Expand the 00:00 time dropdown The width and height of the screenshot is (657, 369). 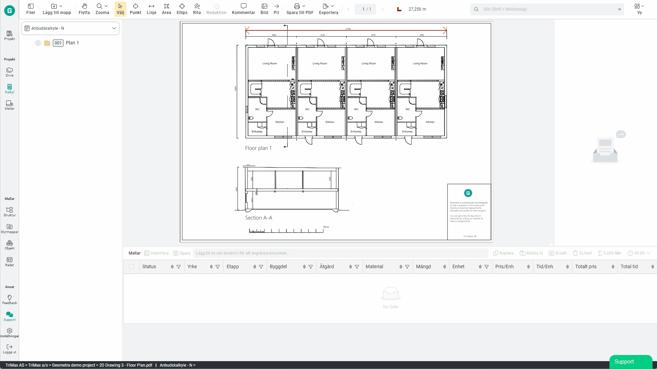(648, 253)
